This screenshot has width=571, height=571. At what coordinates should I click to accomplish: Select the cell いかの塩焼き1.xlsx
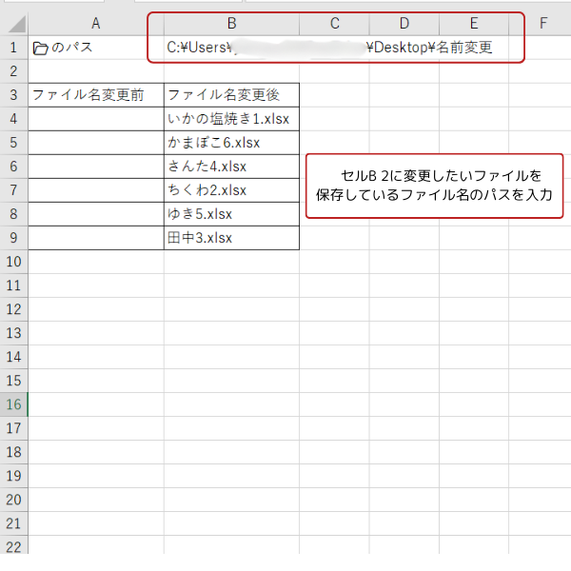tap(231, 119)
